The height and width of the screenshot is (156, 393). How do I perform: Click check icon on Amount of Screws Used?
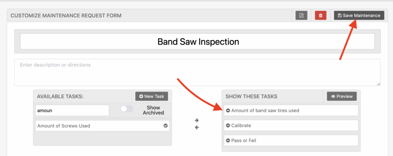coord(165,125)
